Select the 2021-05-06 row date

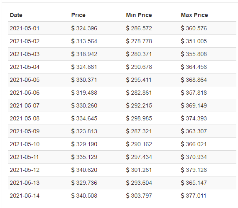click(x=25, y=93)
